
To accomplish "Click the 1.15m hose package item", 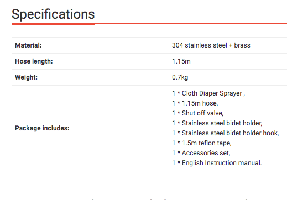I will (195, 103).
